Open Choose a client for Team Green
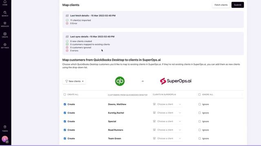The height and width of the screenshot is (146, 261). coord(167,139)
